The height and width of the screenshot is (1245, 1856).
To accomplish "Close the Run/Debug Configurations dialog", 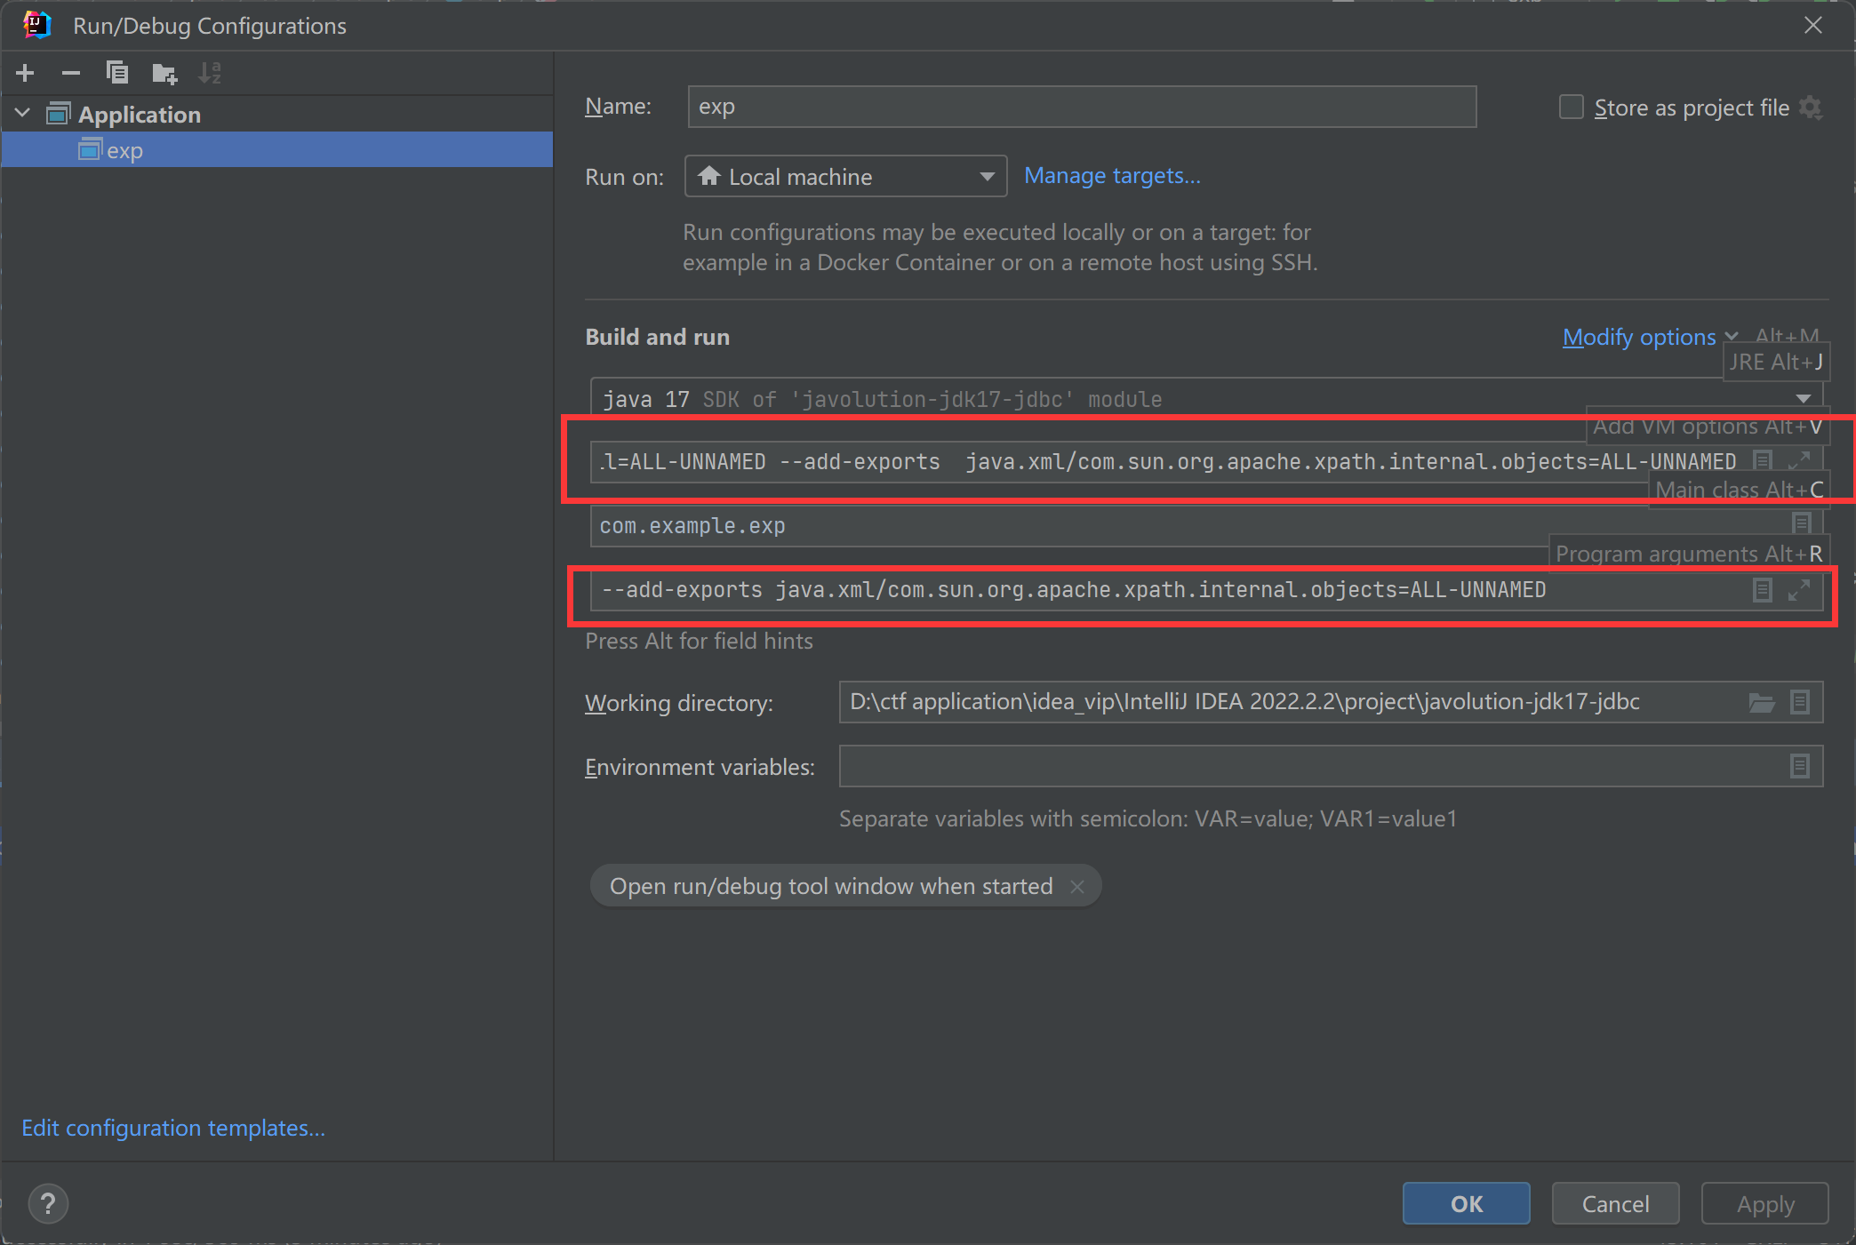I will (x=1813, y=25).
